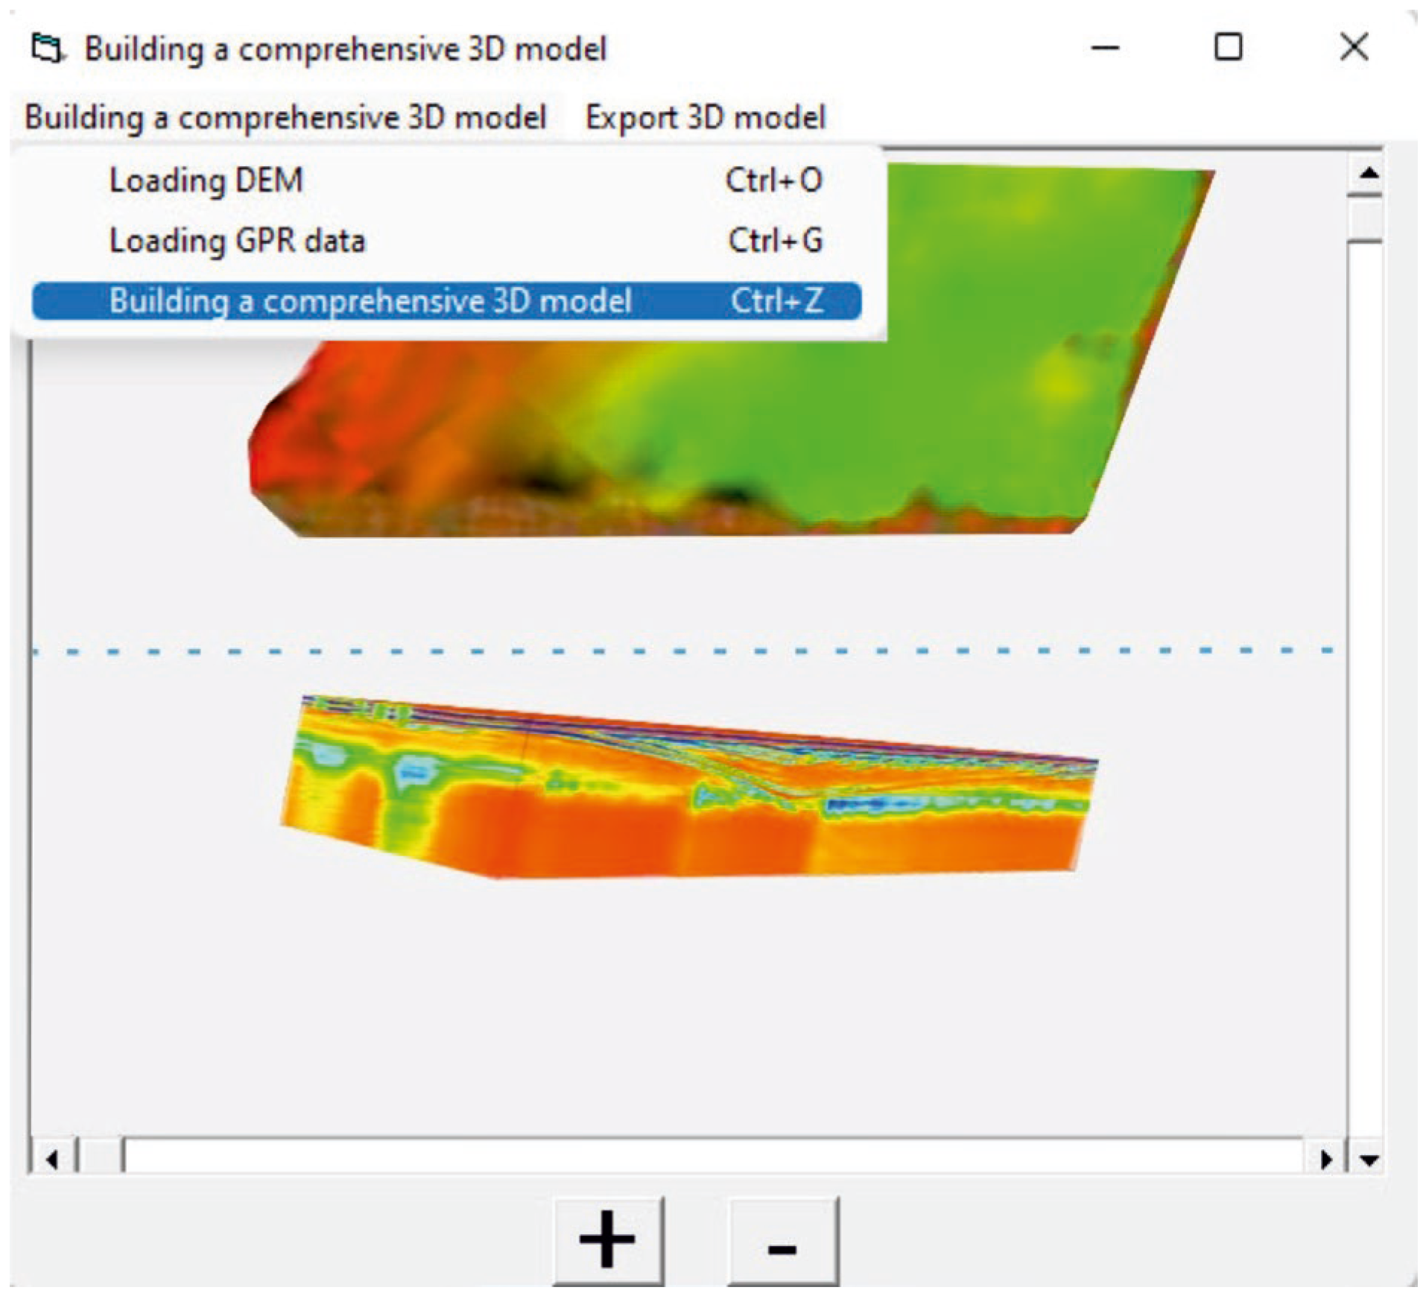1426x1296 pixels.
Task: Click the horizontal scrollbar left arrow
Action: pos(51,1160)
